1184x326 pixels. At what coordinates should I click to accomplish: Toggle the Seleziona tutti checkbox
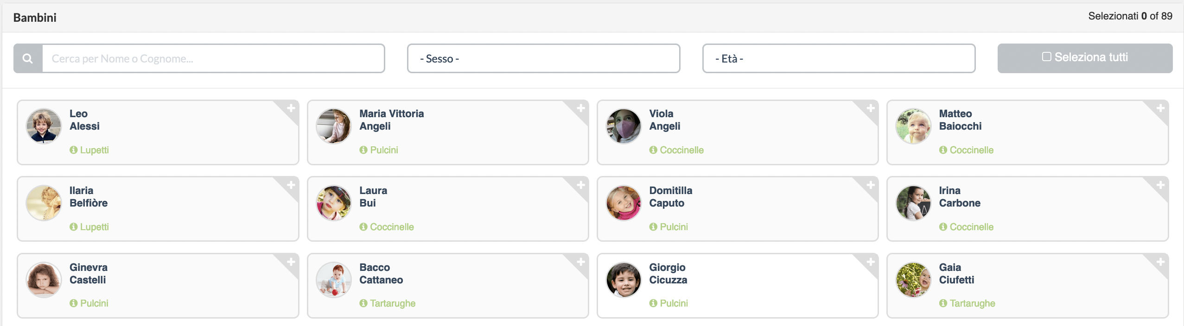[x=1046, y=57]
